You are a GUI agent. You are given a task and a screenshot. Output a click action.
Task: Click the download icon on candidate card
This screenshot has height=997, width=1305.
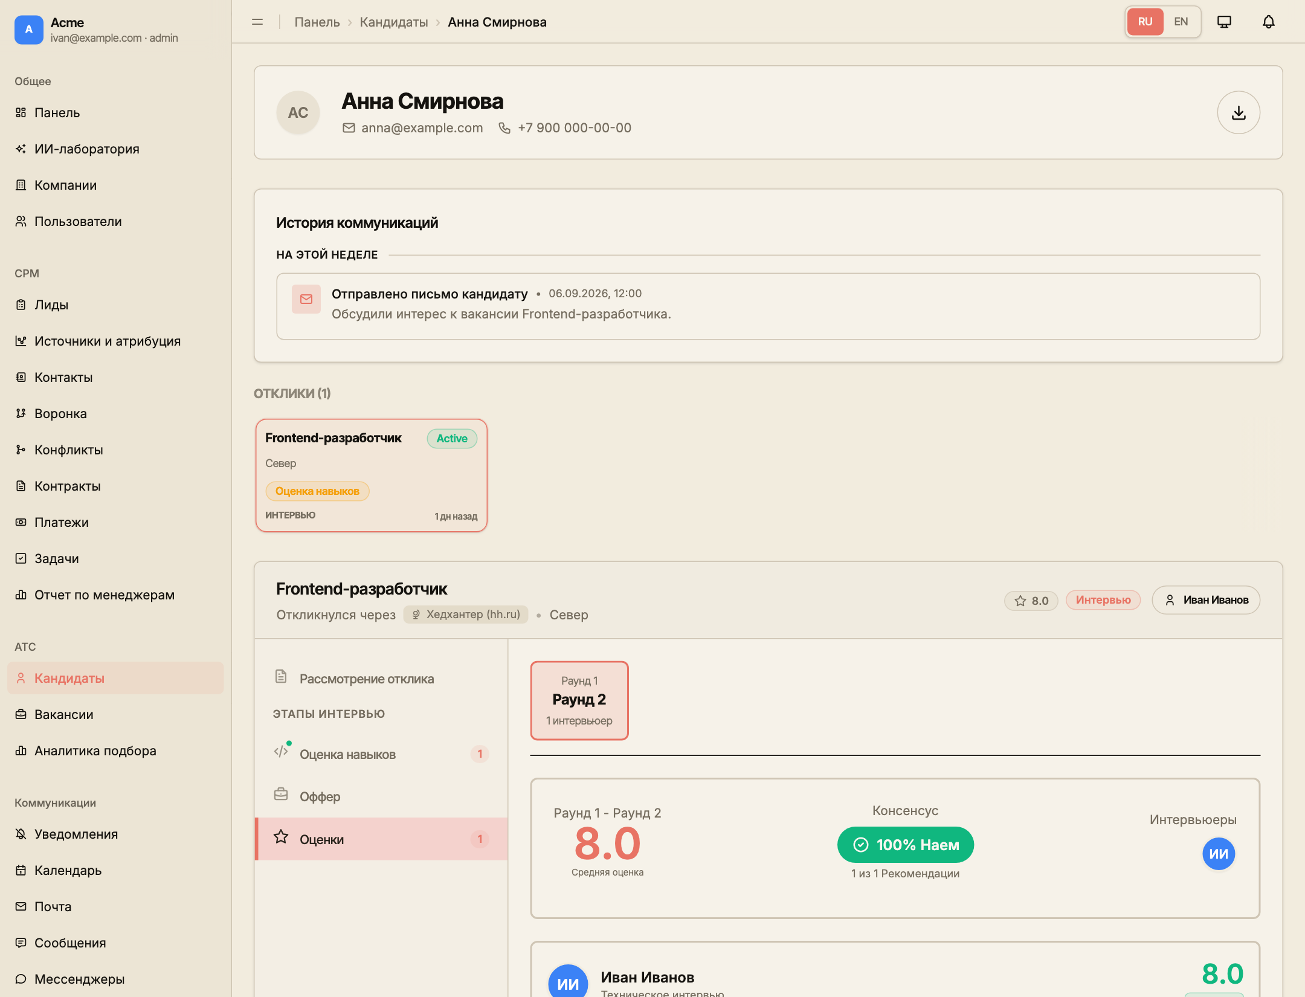tap(1238, 112)
